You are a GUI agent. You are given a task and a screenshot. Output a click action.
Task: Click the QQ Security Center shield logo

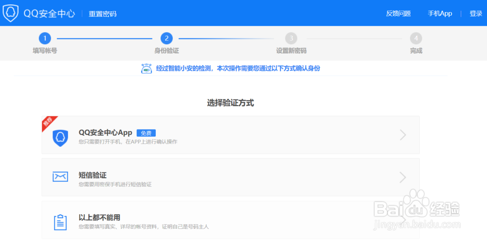coord(11,13)
